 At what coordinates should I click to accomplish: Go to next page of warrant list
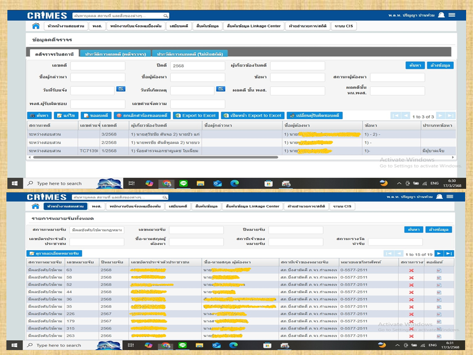coord(439,253)
